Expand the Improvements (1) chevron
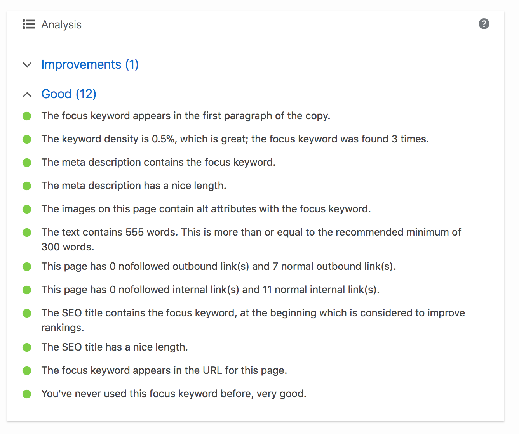Screen dimensions: 519x434 pos(27,65)
